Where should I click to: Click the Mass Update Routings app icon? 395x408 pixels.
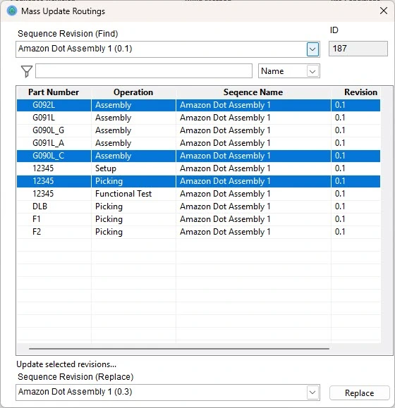point(12,11)
